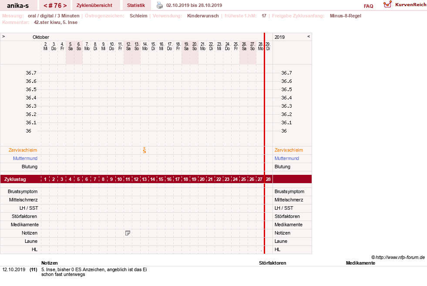Select cycle day 1 in Zyklustag bar
The image size is (427, 286).
point(45,179)
